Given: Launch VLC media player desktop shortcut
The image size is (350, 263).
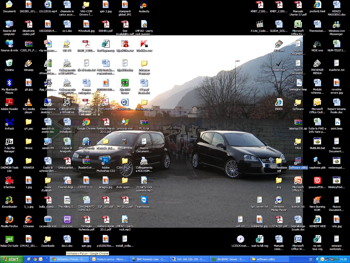Looking at the screenshot, I should pos(28,103).
